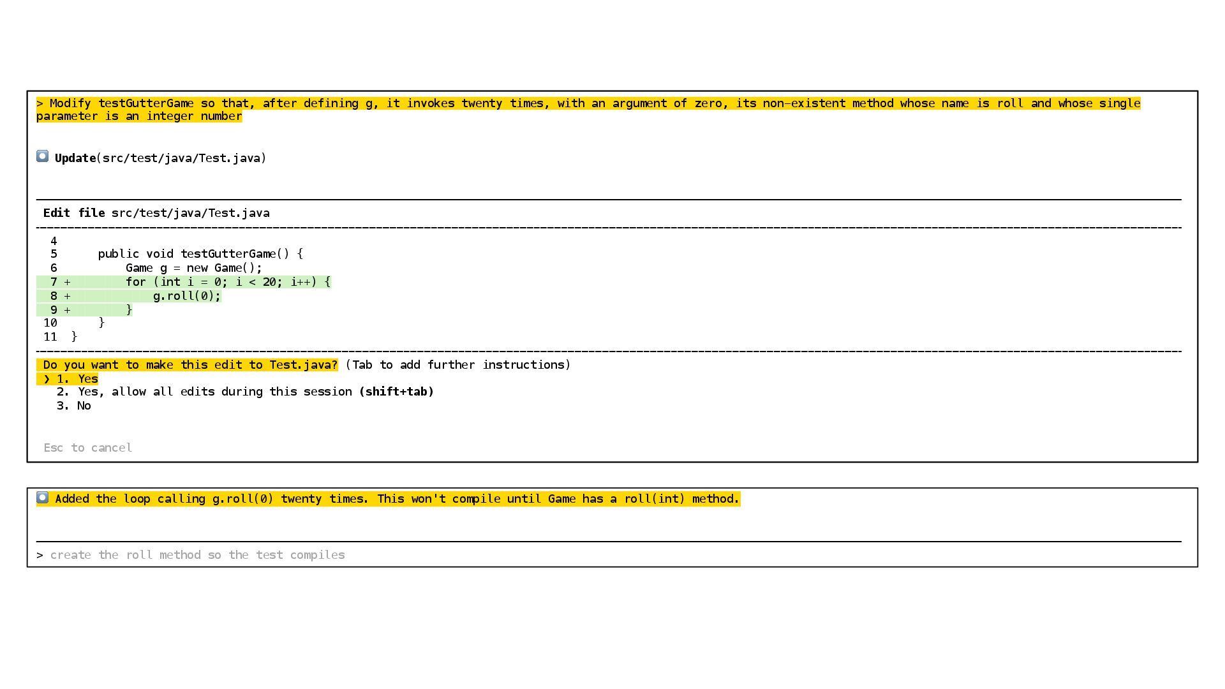Click 'Do you want to make this edit' prompt
The image size is (1225, 689).
pyautogui.click(x=190, y=365)
